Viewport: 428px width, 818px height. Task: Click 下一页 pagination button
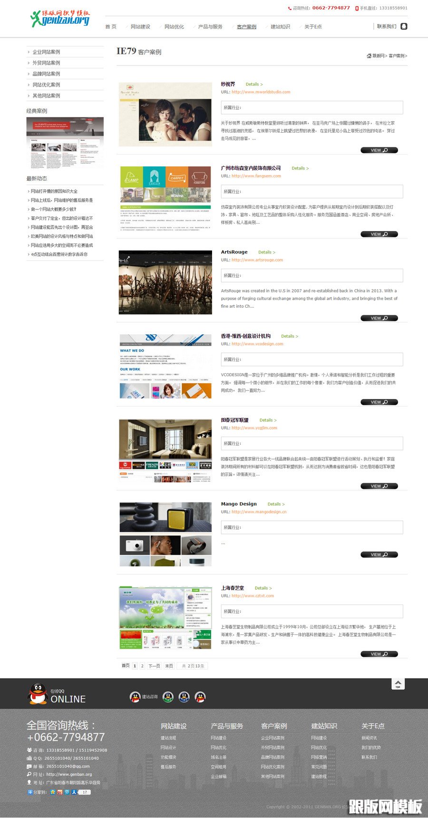click(154, 666)
